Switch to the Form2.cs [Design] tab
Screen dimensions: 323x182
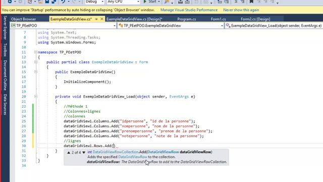pos(255,19)
